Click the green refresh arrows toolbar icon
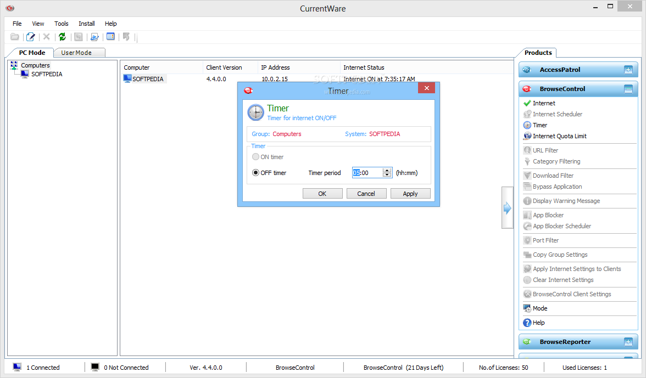This screenshot has width=646, height=378. 62,37
